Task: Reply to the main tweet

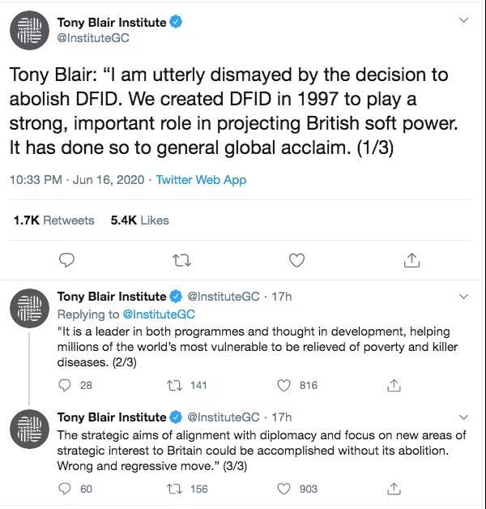Action: [x=68, y=260]
